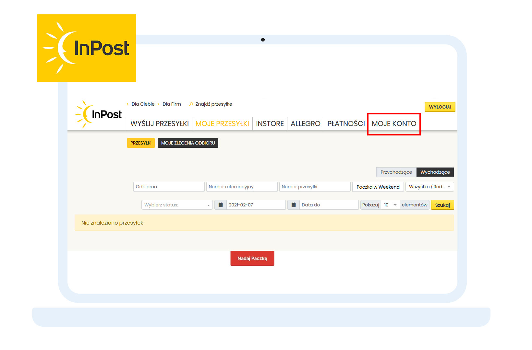Open Znajdź przesyłkę link

[x=214, y=104]
